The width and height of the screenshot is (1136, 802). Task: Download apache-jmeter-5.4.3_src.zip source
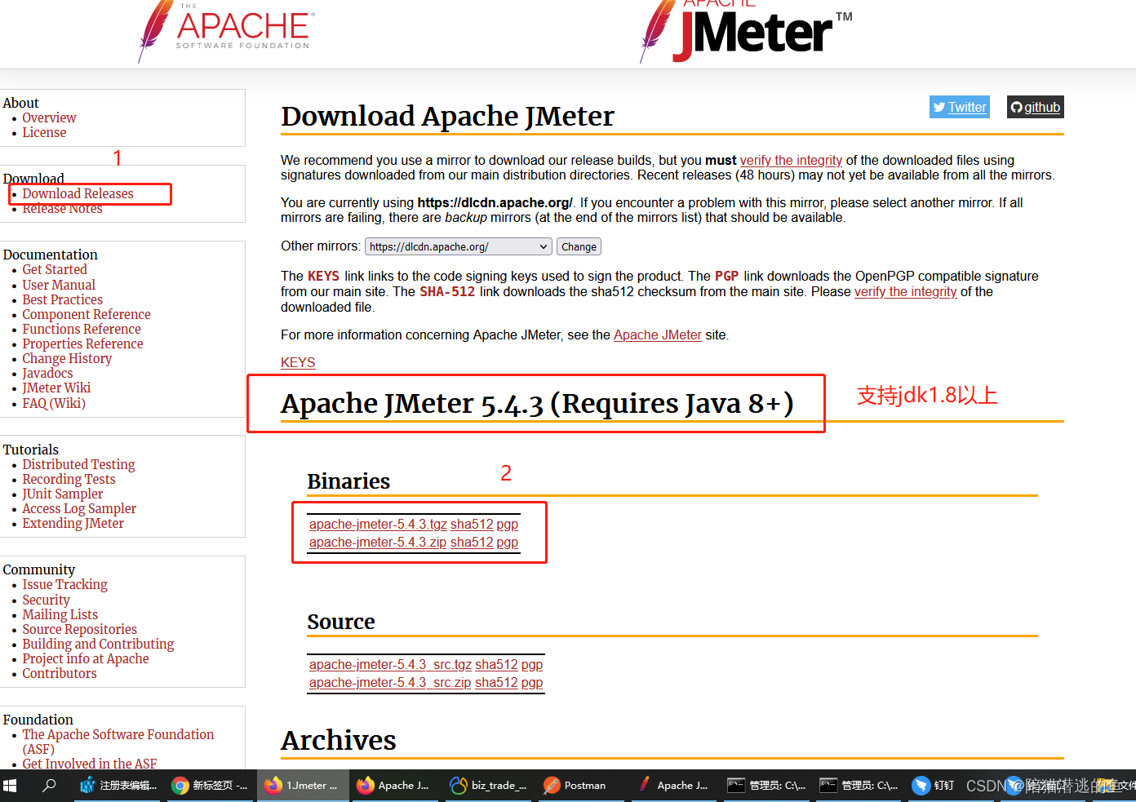(390, 682)
